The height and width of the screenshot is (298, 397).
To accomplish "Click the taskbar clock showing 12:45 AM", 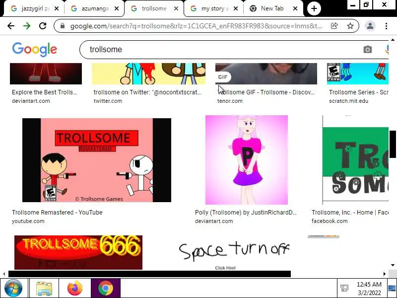I will (x=369, y=289).
